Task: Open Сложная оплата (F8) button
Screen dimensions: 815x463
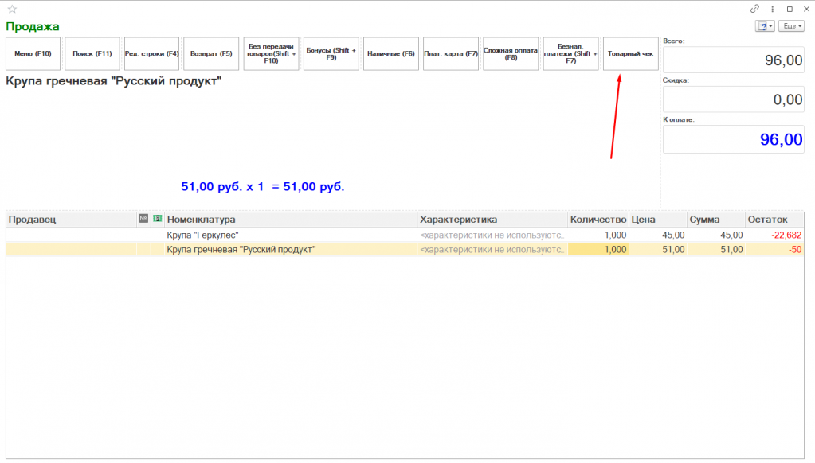Action: point(511,53)
